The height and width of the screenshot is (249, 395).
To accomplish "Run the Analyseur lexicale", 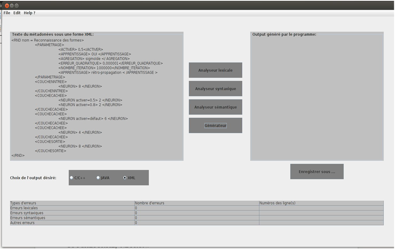I will click(215, 70).
